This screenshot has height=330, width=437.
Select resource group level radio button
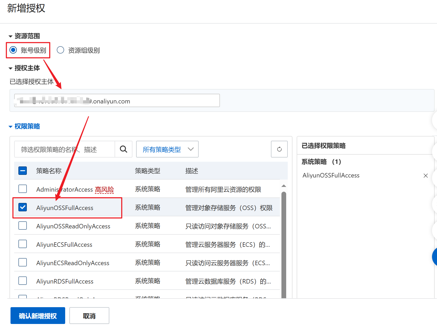(60, 50)
